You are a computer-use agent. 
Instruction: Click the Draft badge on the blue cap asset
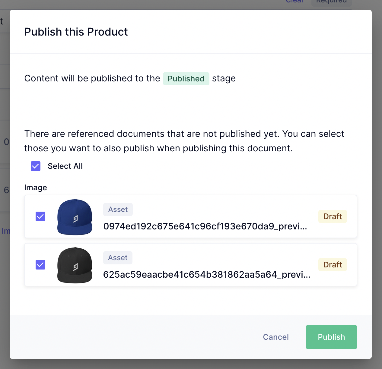coord(333,216)
